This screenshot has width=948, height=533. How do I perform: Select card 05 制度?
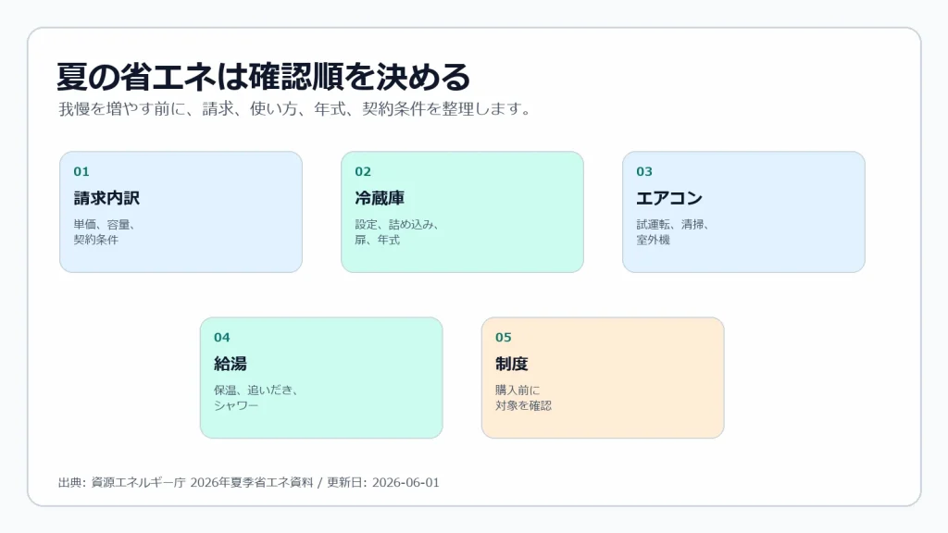coord(603,378)
